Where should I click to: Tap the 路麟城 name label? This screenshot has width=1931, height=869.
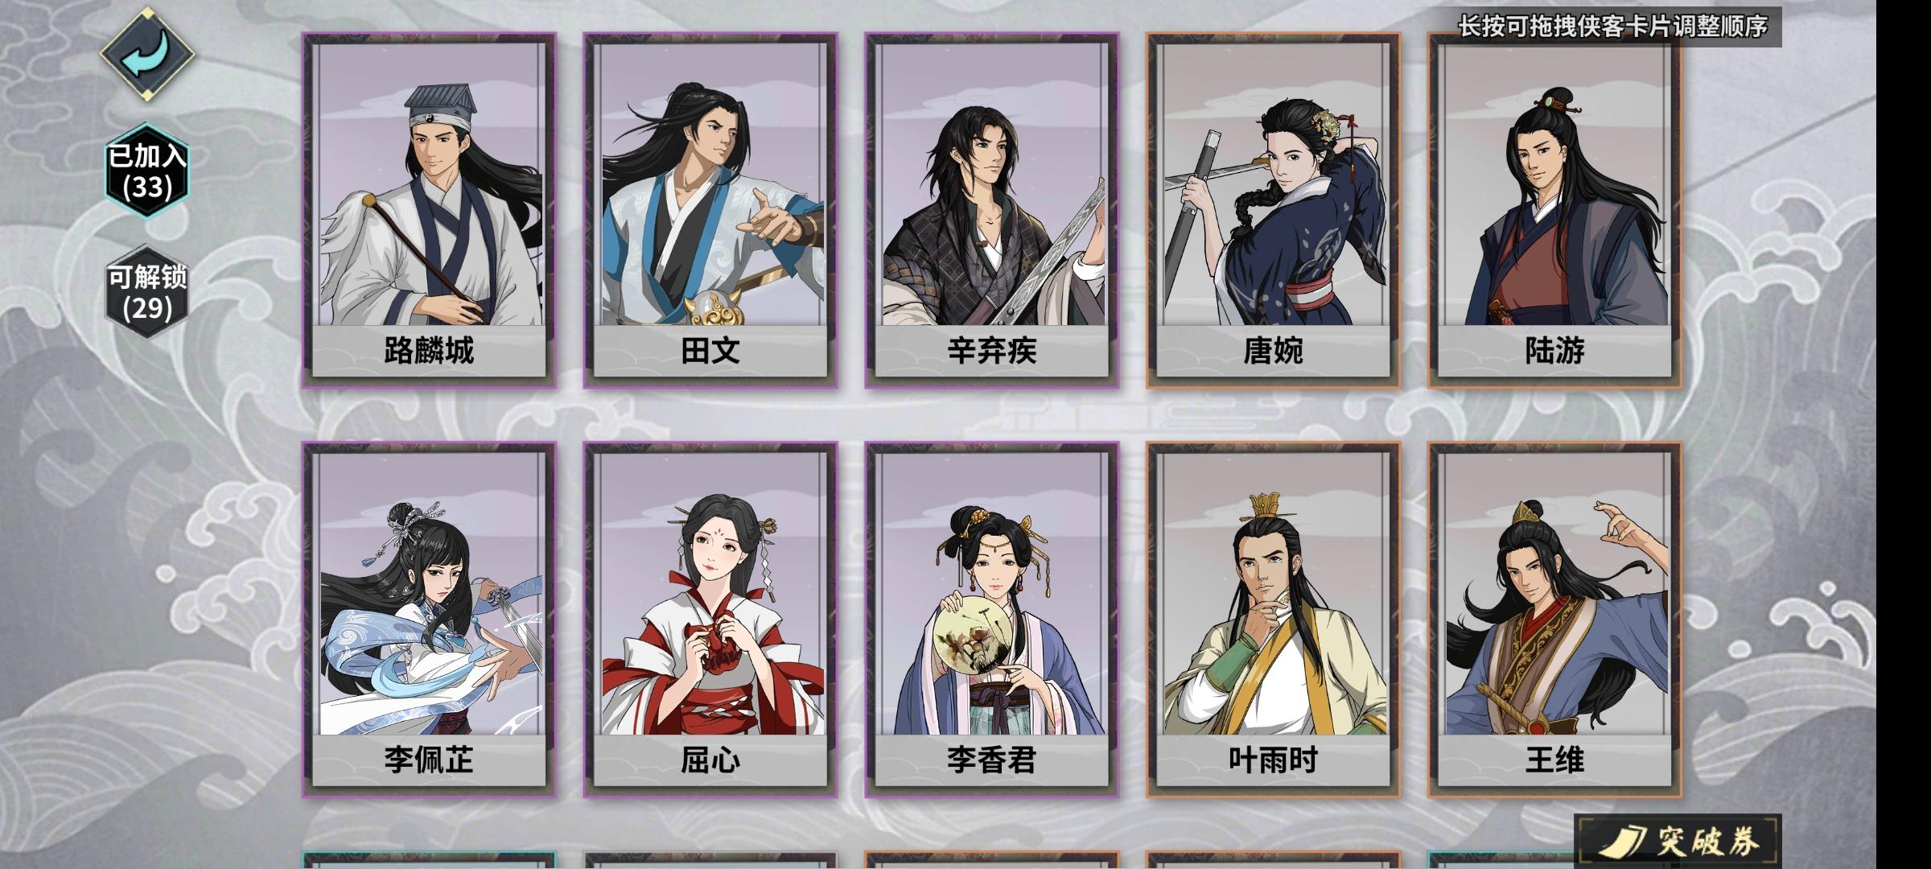coord(429,351)
